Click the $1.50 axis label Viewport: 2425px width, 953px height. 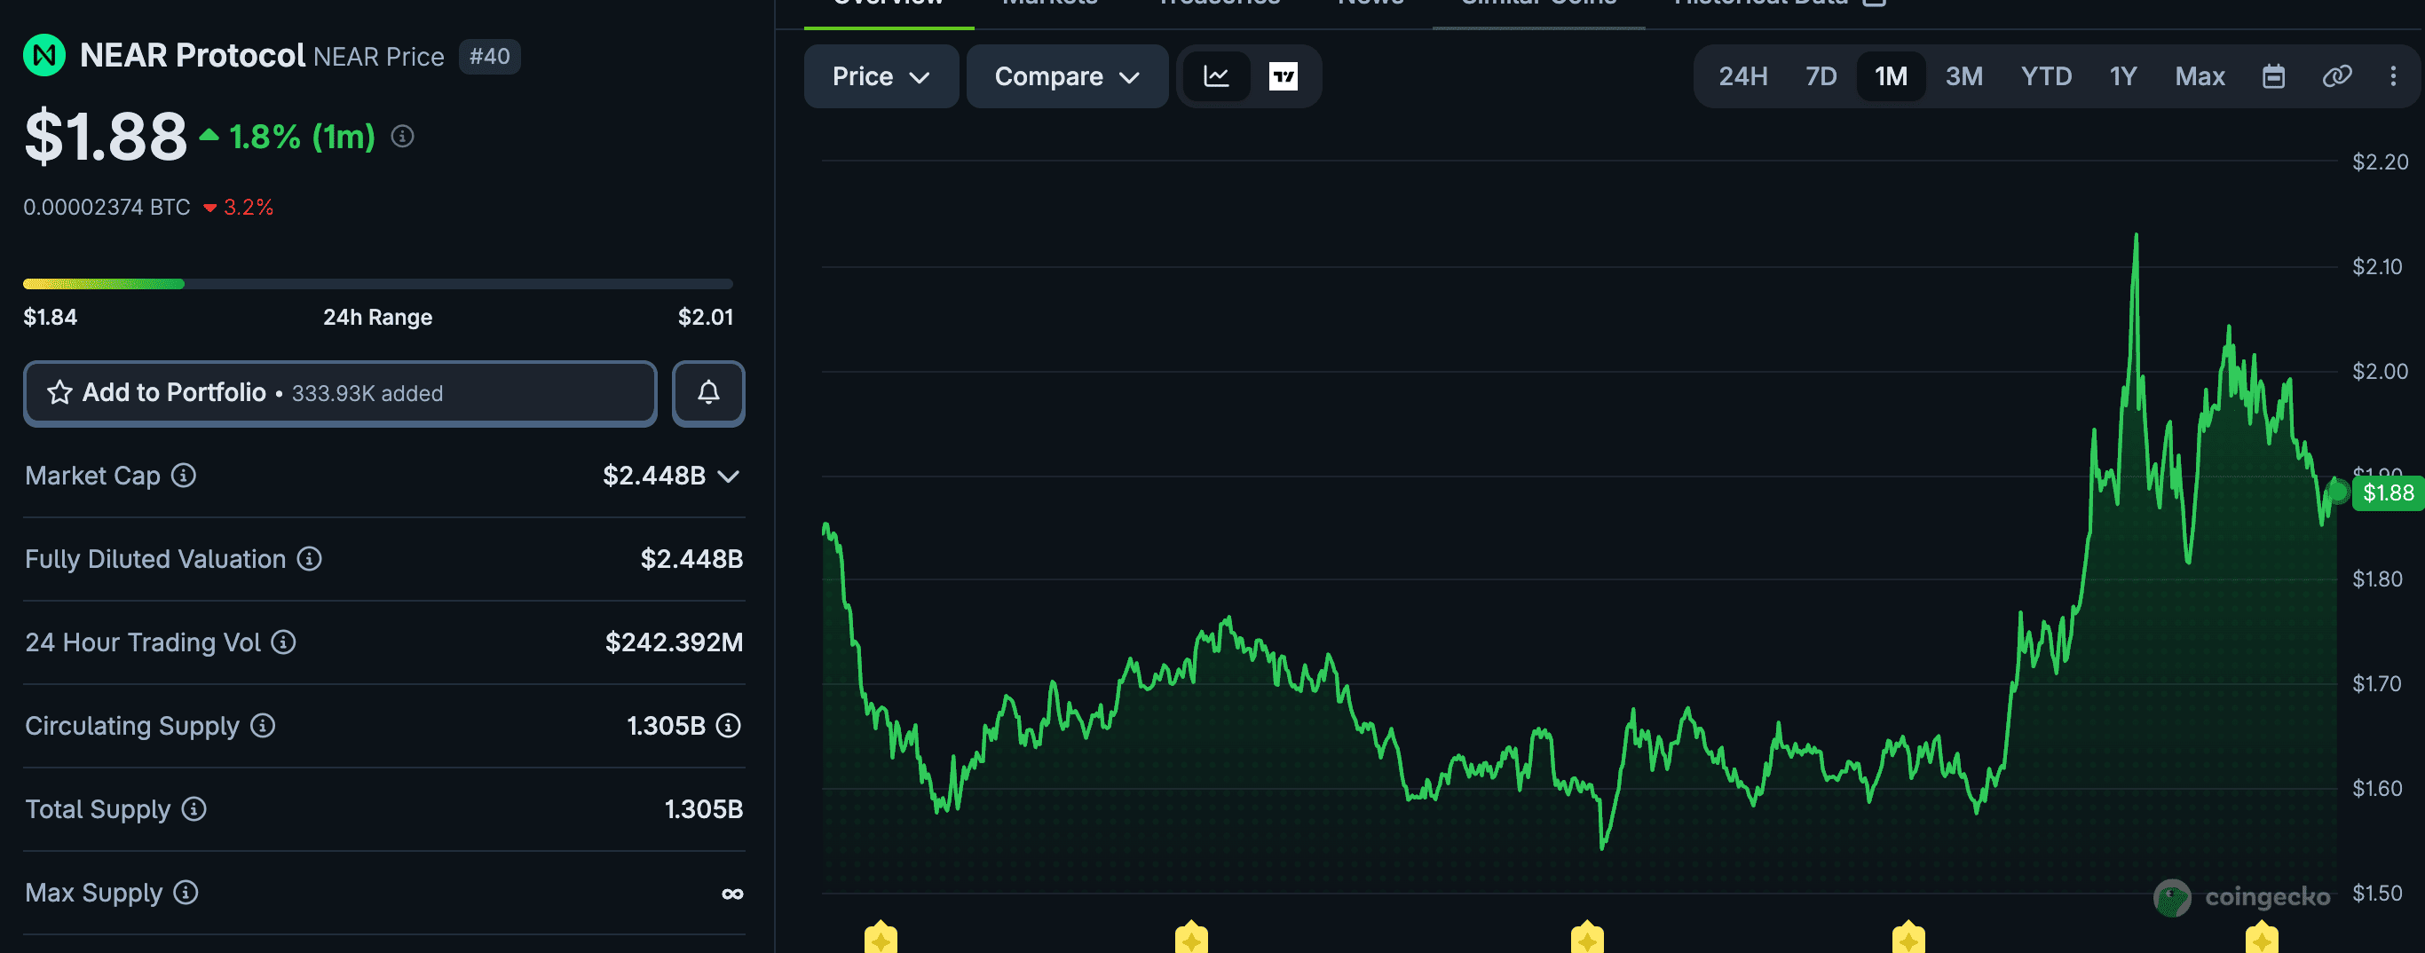point(2377,893)
